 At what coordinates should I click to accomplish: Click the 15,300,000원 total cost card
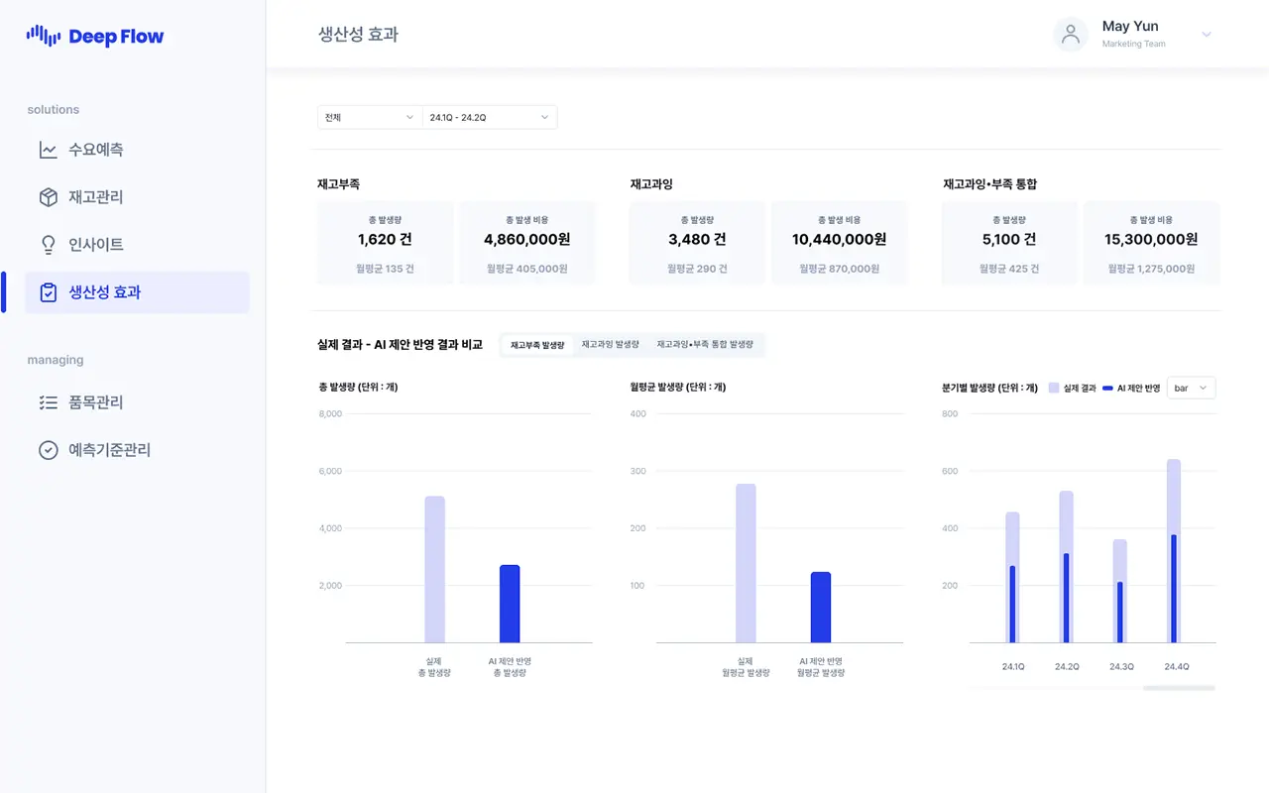click(1151, 243)
